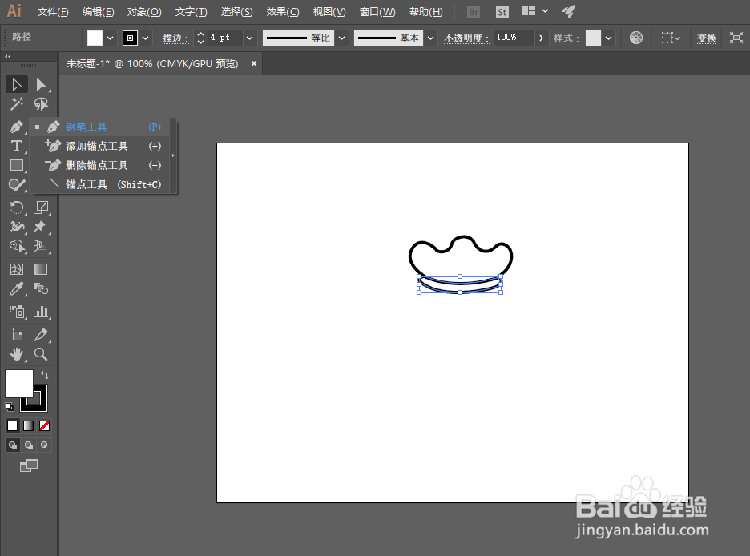Open Adobe Stock with St button
750x556 pixels.
(502, 12)
